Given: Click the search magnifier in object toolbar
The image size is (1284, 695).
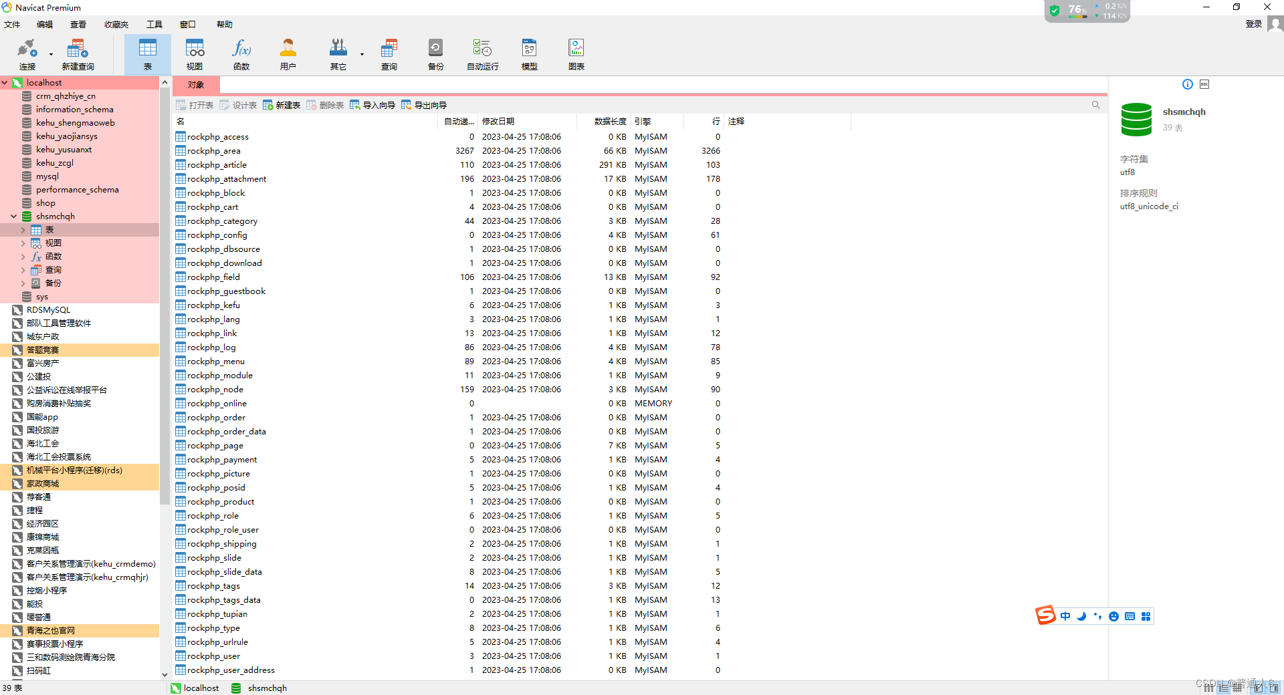Looking at the screenshot, I should tap(1096, 105).
